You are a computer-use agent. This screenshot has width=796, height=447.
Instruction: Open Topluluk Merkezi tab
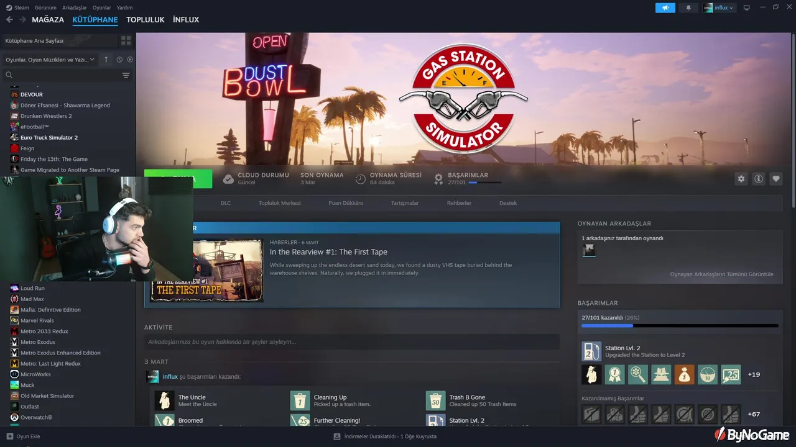point(280,203)
